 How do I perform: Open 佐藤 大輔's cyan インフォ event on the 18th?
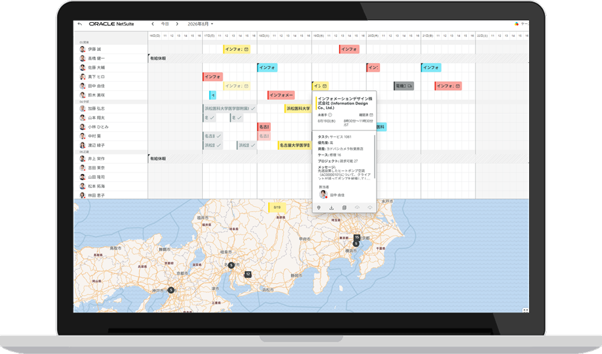pyautogui.click(x=267, y=68)
